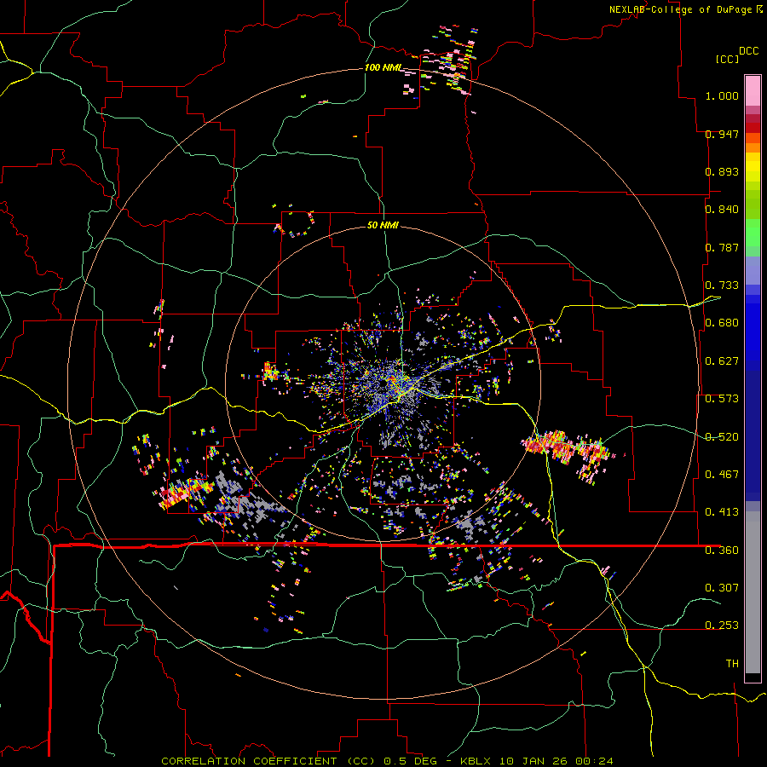
Task: Click the Correlation Coefficient caption at the bottom
Action: 387,761
